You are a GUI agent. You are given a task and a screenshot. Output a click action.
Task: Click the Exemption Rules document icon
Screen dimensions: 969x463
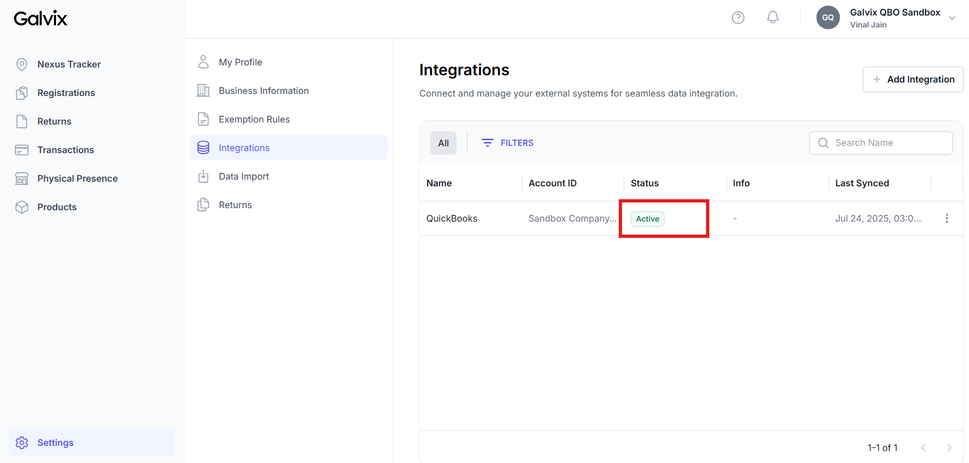pyautogui.click(x=203, y=119)
